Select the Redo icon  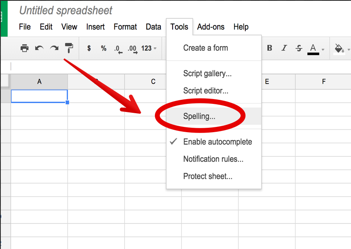tap(54, 48)
